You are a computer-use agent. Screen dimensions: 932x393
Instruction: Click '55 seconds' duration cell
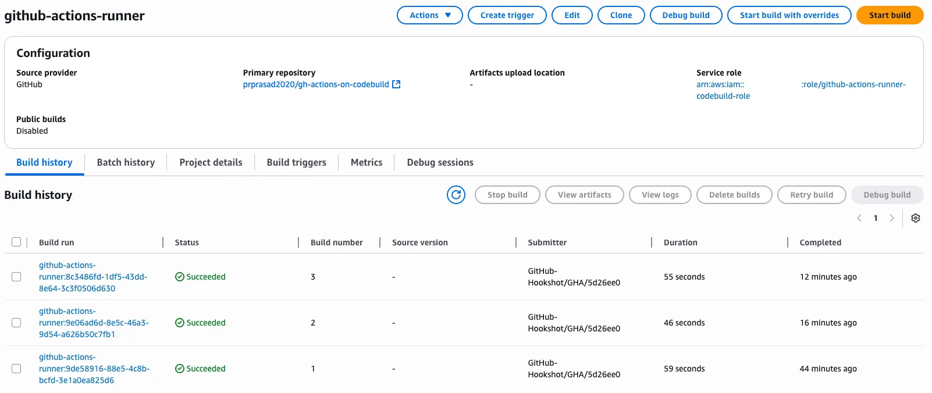684,277
